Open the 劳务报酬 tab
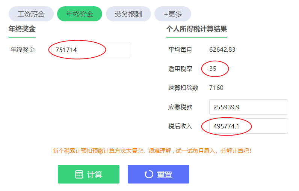The image size is (299, 191). [128, 14]
